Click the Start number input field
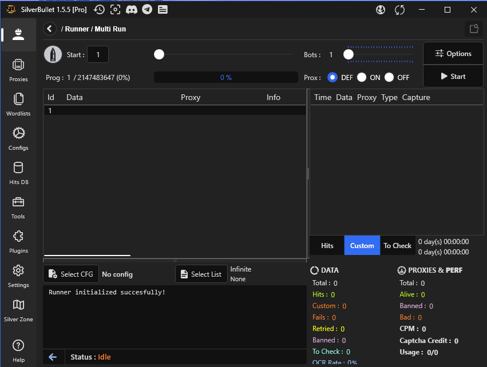The height and width of the screenshot is (367, 487). (x=98, y=55)
